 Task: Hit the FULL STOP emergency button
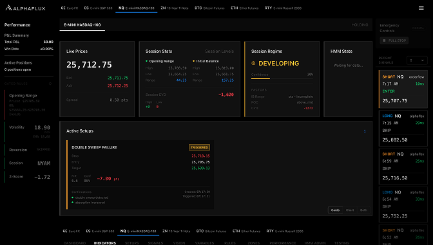[394, 41]
